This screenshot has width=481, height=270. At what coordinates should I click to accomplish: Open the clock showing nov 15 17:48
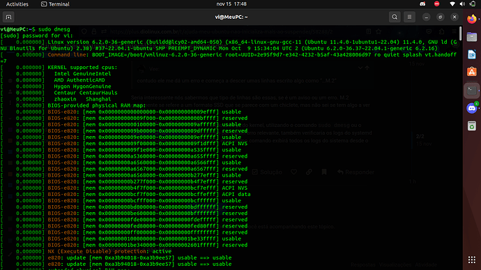(231, 4)
